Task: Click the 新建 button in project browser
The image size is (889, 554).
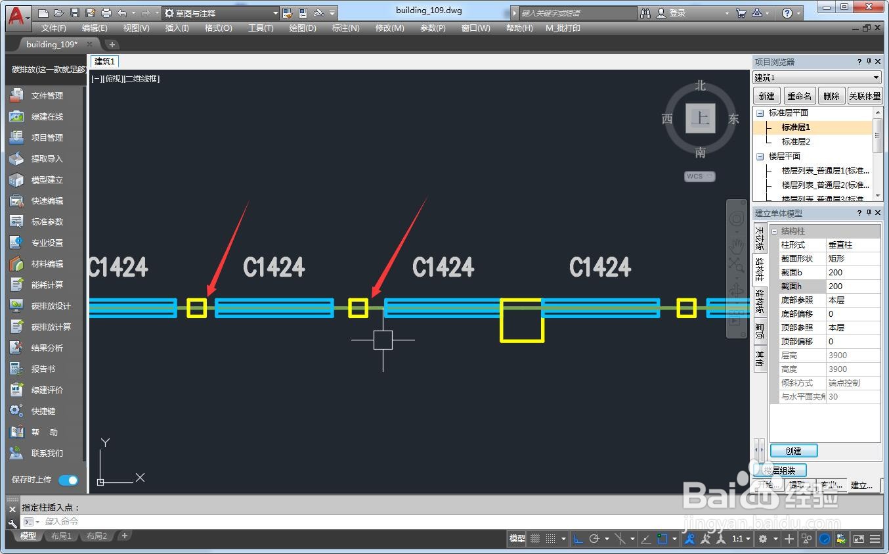Action: 767,96
